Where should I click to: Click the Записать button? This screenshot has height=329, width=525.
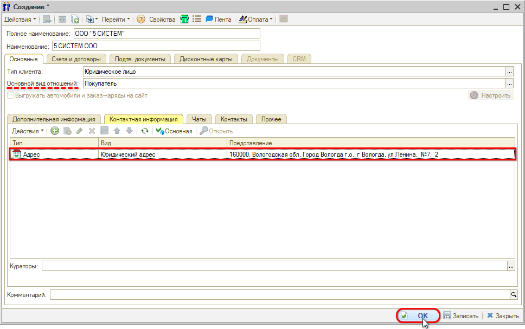[461, 316]
